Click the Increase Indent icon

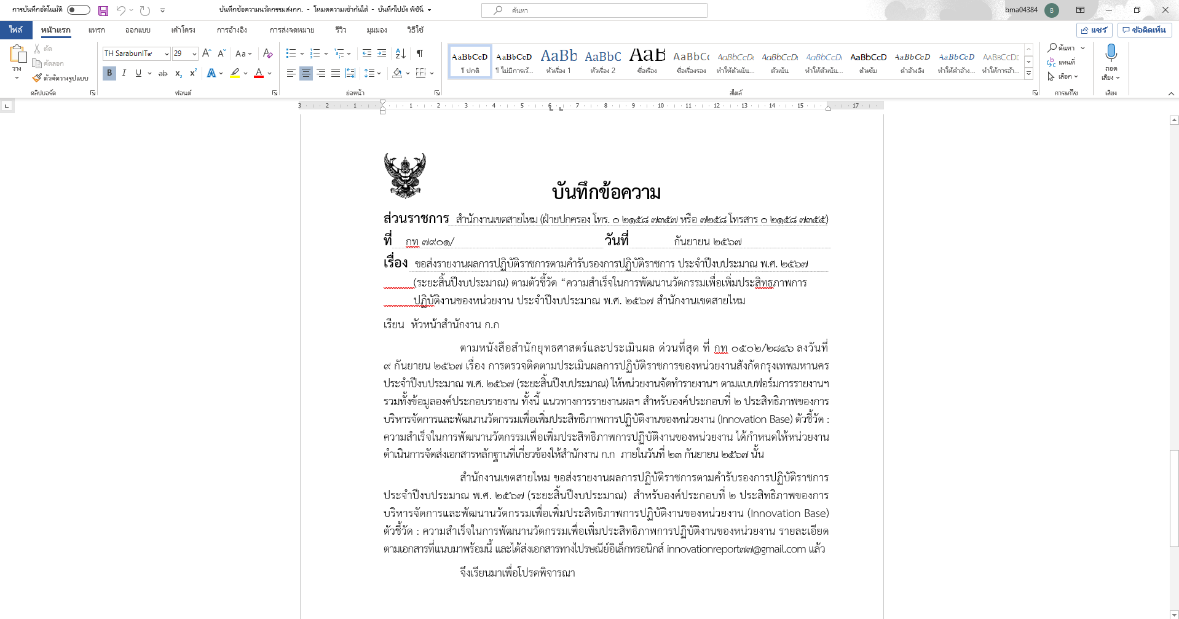382,53
